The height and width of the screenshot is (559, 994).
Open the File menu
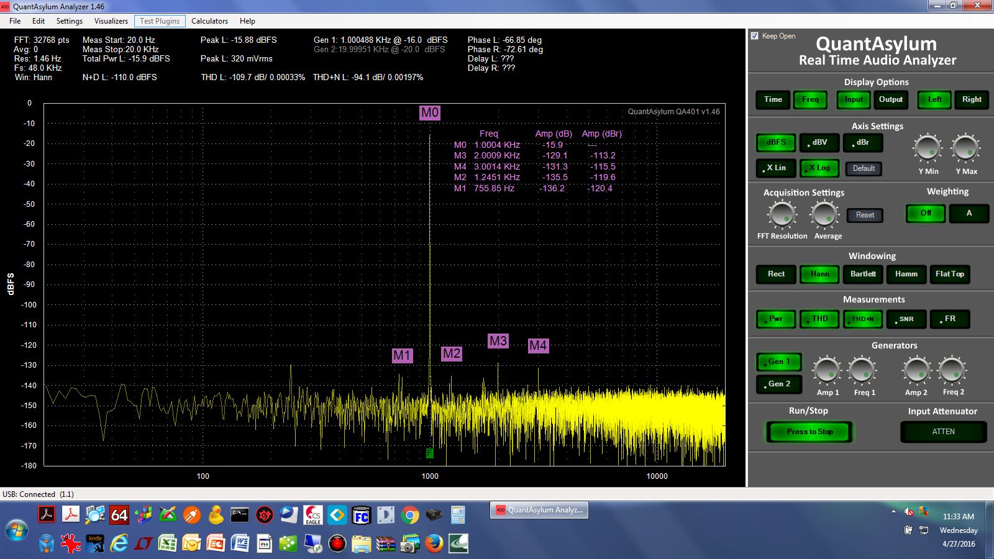(15, 21)
